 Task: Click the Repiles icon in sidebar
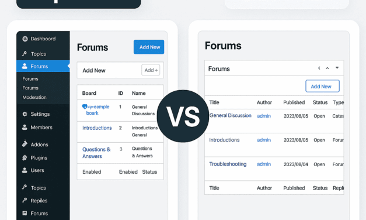(x=25, y=200)
